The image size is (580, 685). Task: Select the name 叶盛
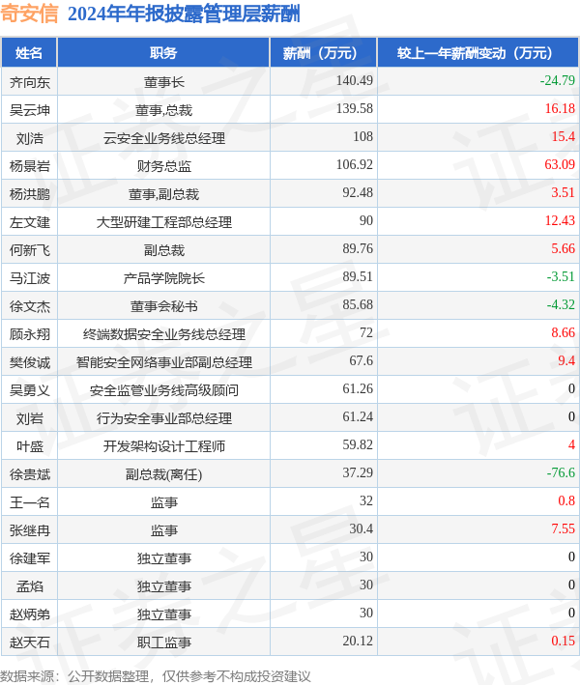[30, 446]
